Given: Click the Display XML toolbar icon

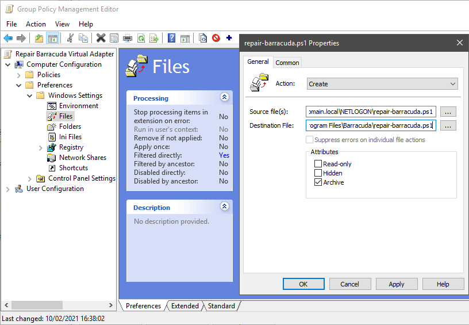Looking at the screenshot, I should coord(203,38).
